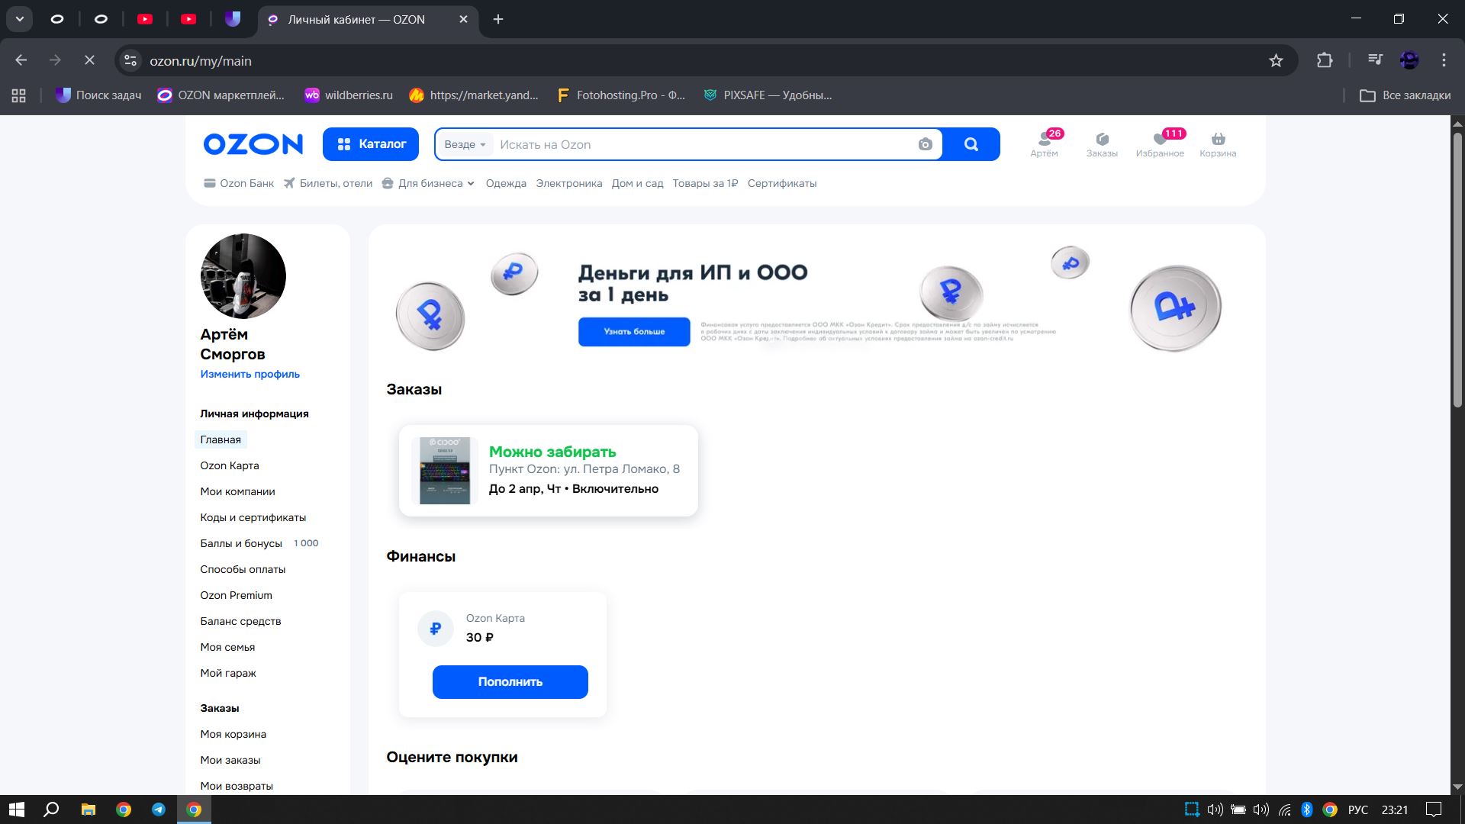
Task: Bookmark page with the star icon
Action: coord(1276,60)
